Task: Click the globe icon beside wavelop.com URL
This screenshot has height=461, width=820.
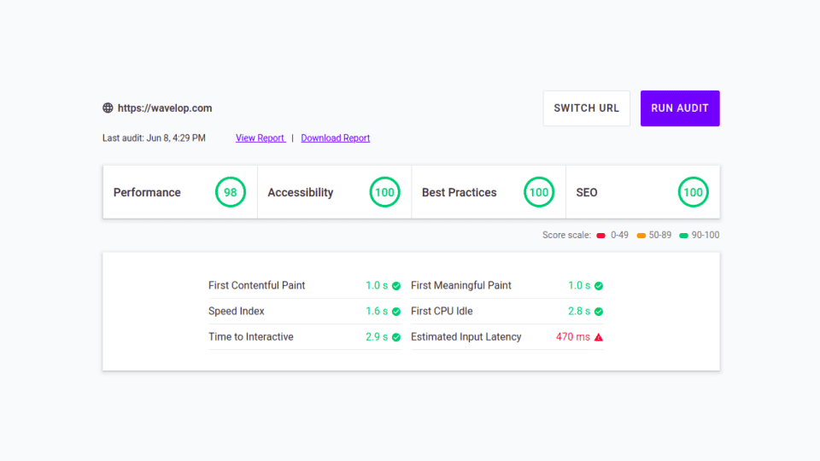Action: pos(108,108)
